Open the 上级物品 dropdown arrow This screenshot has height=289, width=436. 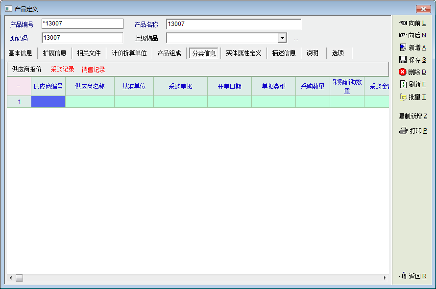tap(282, 38)
